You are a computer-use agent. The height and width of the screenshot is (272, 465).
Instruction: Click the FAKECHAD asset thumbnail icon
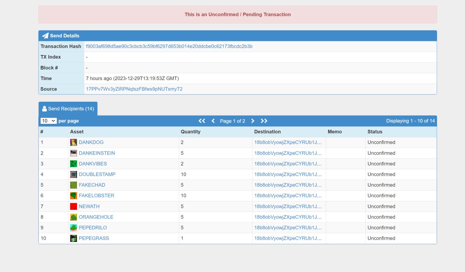[x=73, y=185]
